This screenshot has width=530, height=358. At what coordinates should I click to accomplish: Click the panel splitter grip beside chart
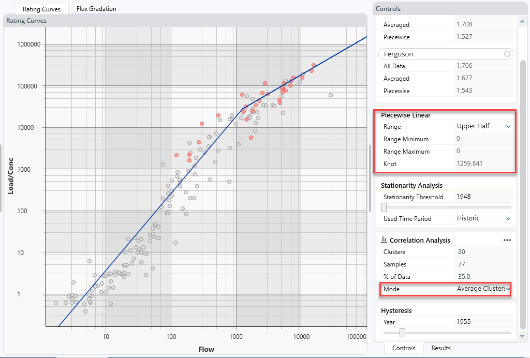coord(370,178)
